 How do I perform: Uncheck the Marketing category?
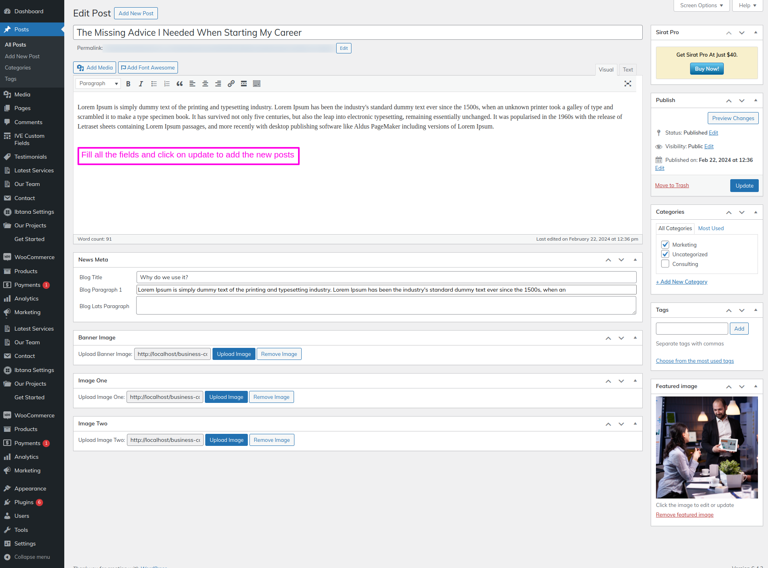(665, 245)
